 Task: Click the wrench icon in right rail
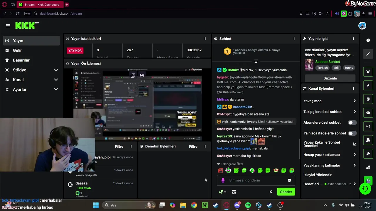(368, 154)
